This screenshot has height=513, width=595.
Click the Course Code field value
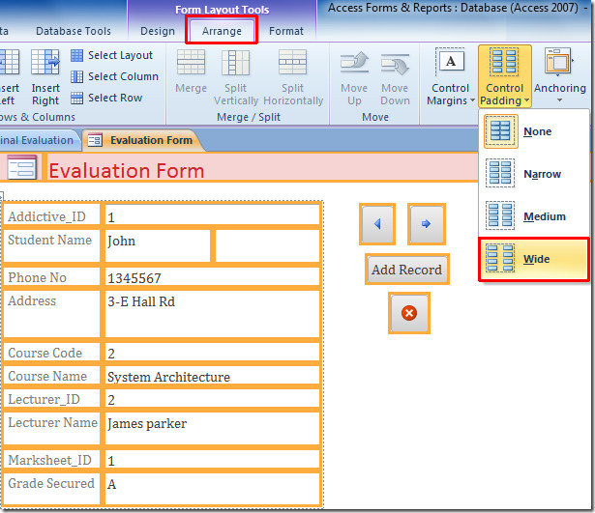tap(212, 352)
